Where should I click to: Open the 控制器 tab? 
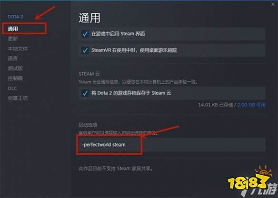tap(15, 78)
